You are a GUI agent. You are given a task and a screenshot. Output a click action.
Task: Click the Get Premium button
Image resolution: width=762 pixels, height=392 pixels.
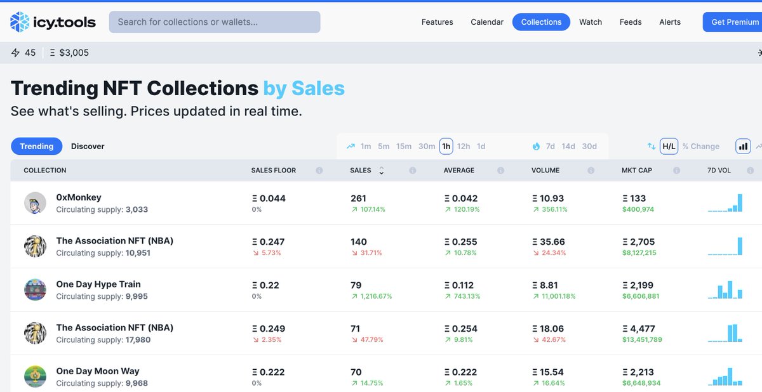733,22
